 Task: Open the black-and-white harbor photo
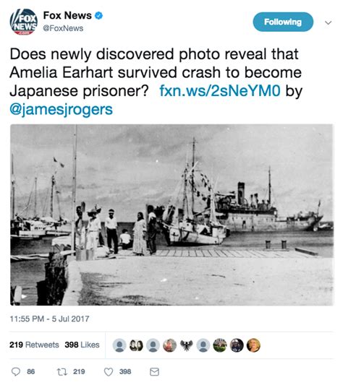[x=171, y=215]
